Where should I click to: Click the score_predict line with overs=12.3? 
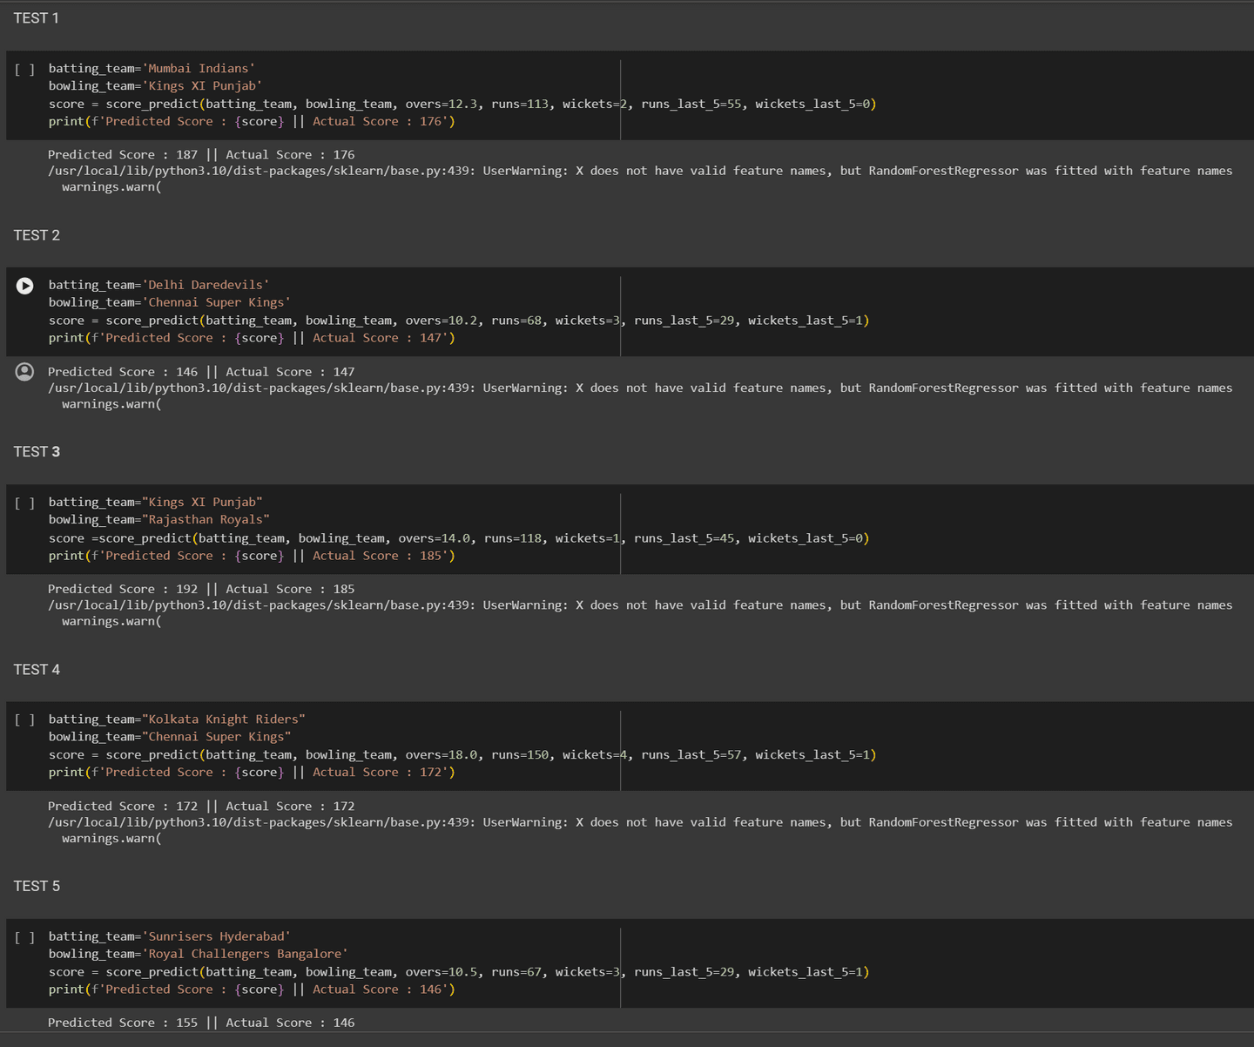[462, 105]
